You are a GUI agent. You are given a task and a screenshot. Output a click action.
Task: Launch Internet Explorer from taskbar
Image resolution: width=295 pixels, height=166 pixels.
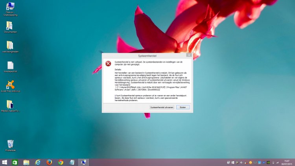[x=38, y=162]
